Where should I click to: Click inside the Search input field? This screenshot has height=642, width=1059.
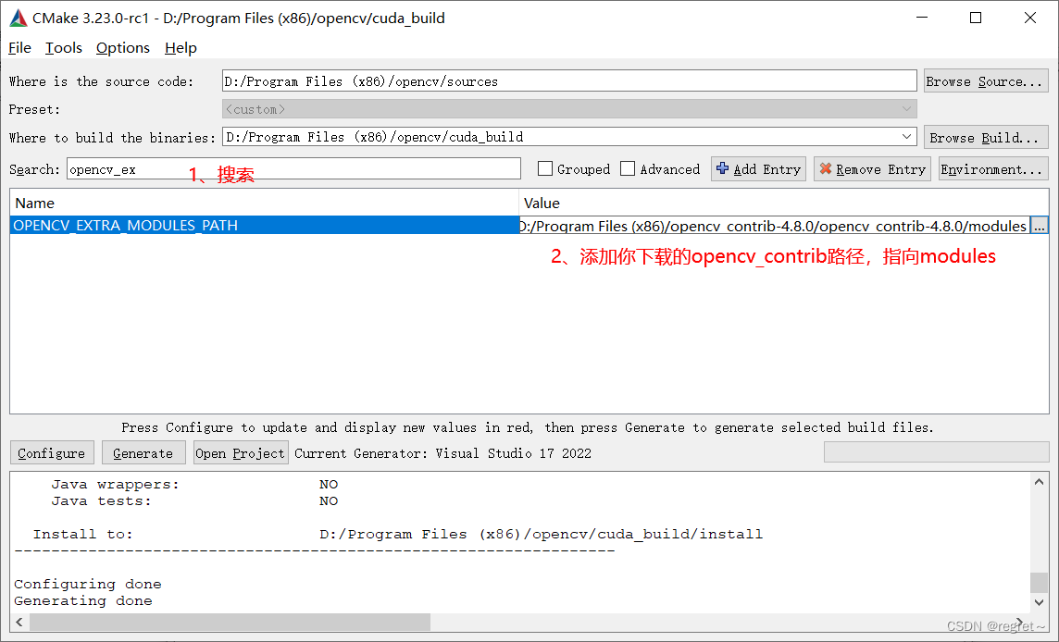coord(278,169)
